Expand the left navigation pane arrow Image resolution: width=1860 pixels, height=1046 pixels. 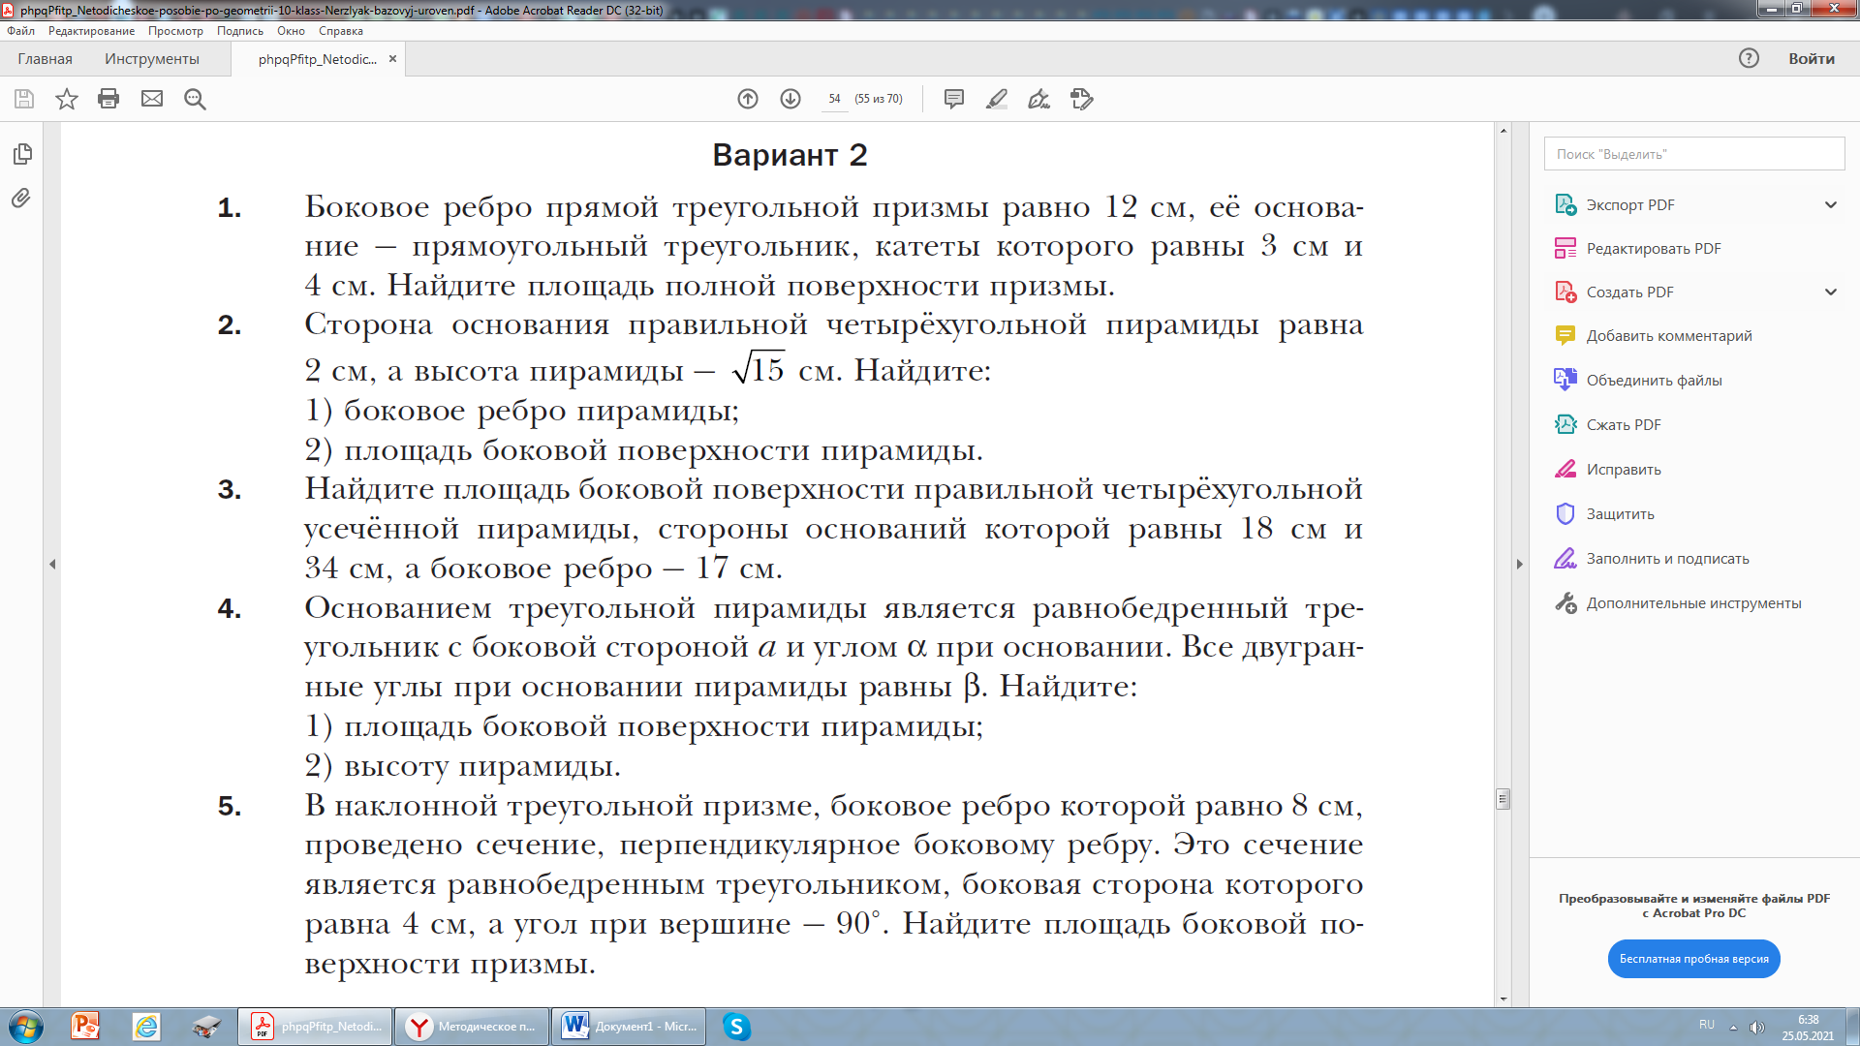point(52,564)
